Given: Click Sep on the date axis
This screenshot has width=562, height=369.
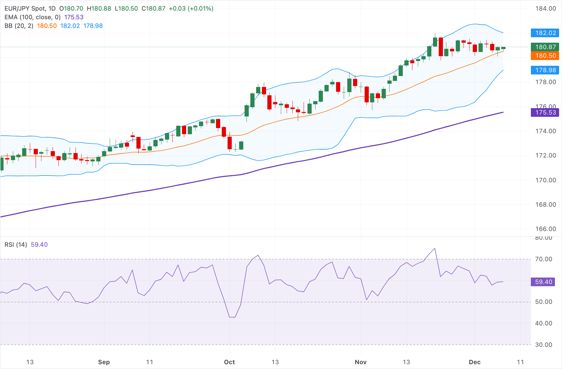Looking at the screenshot, I should pos(103,362).
